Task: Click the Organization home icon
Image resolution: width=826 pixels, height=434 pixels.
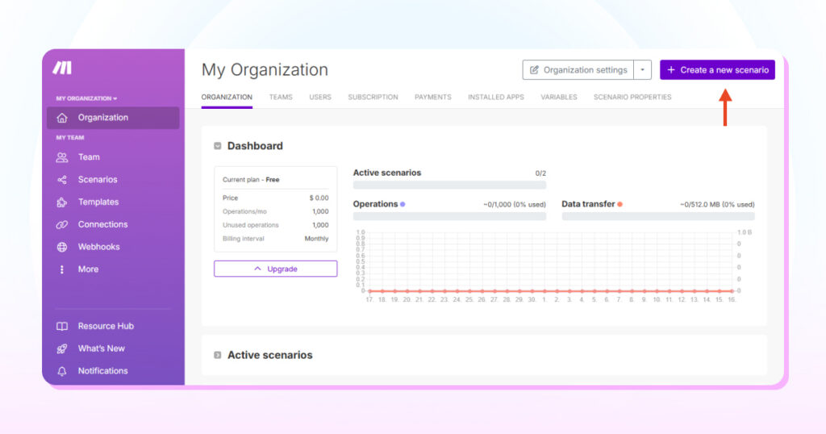Action: tap(62, 118)
